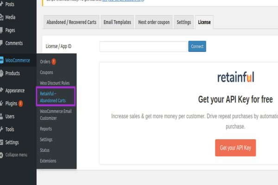The height and width of the screenshot is (185, 278).
Task: Click the blue Connect button
Action: pos(197,46)
